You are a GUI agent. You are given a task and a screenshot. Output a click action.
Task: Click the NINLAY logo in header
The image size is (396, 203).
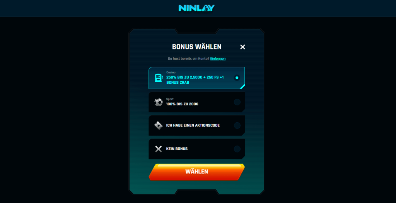click(x=196, y=8)
